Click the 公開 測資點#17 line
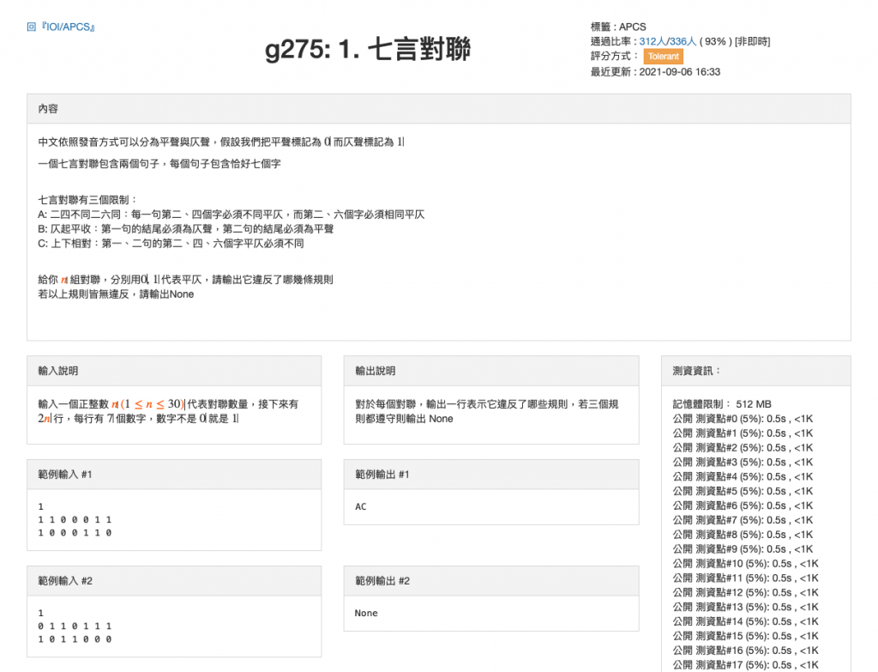Screen dimensions: 878x672 coord(745,665)
